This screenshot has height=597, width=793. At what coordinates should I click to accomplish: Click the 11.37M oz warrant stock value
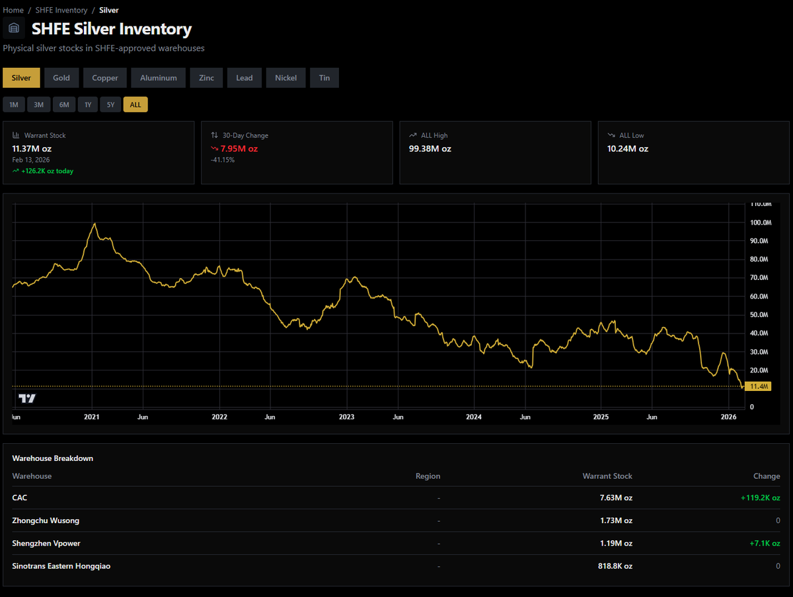pyautogui.click(x=32, y=149)
